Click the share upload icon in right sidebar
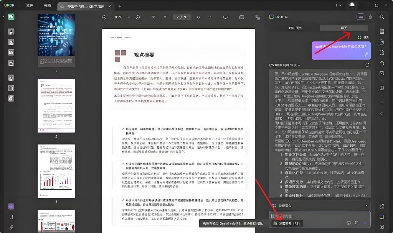This screenshot has height=233, width=393. [382, 63]
